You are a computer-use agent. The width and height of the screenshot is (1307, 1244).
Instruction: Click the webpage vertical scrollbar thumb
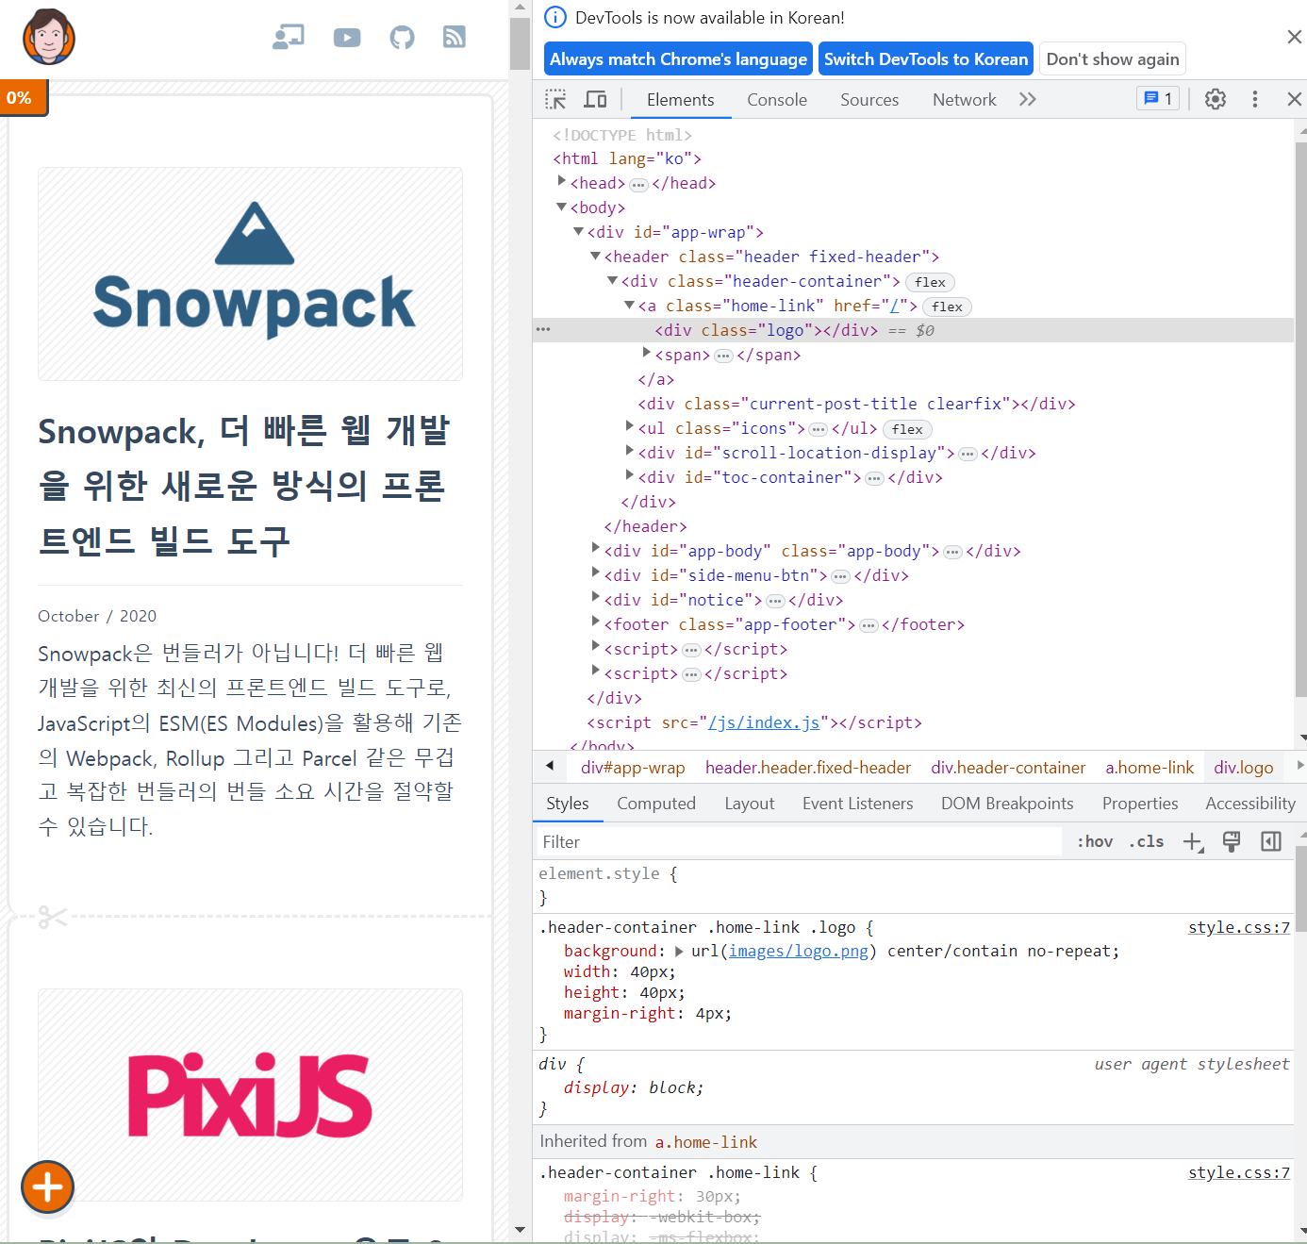pyautogui.click(x=520, y=43)
